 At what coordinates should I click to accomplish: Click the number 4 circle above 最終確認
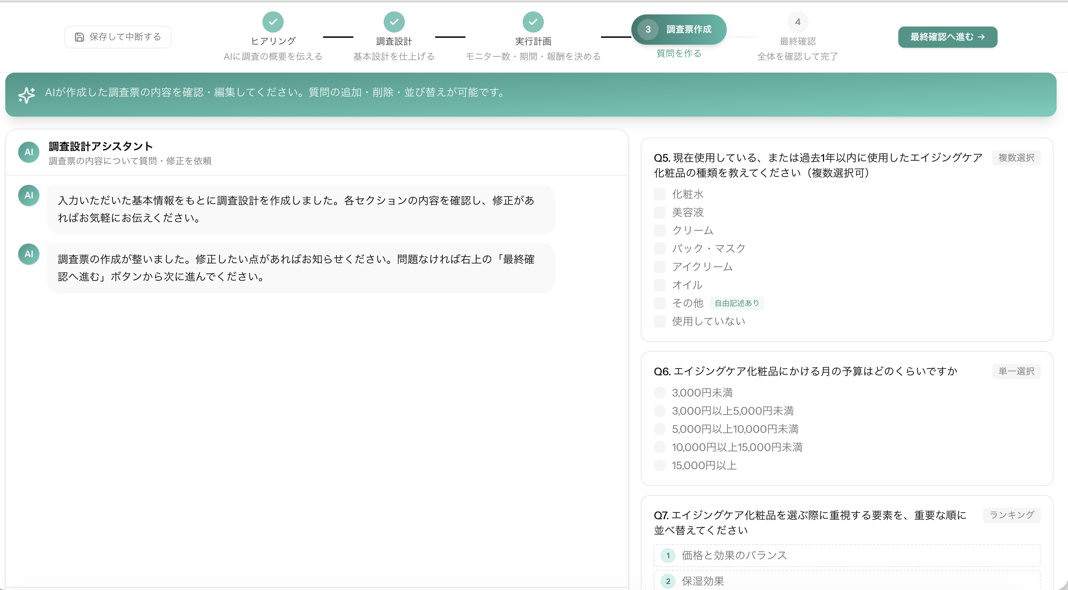click(x=797, y=22)
